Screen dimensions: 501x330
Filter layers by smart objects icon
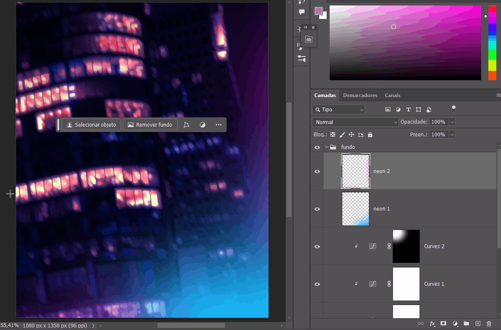point(429,110)
